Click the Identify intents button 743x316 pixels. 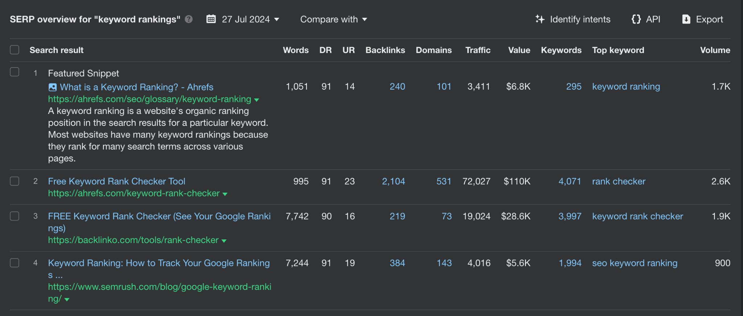(x=573, y=19)
